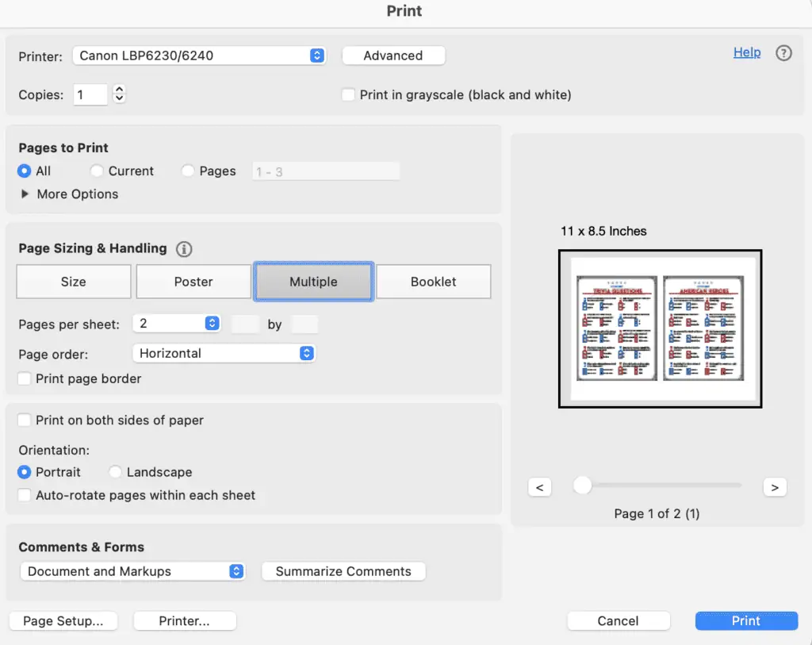Choose the Current page radio button
812x645 pixels.
96,171
